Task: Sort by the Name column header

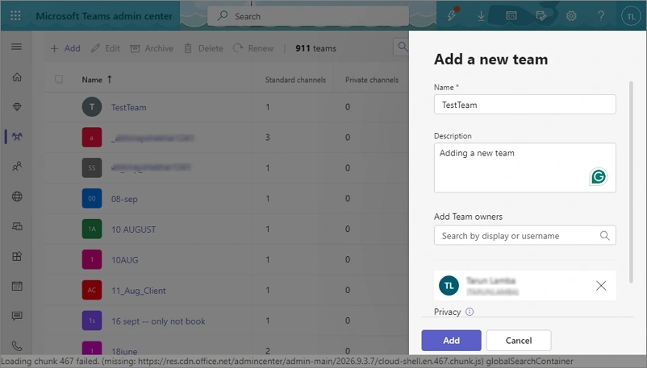Action: point(96,80)
